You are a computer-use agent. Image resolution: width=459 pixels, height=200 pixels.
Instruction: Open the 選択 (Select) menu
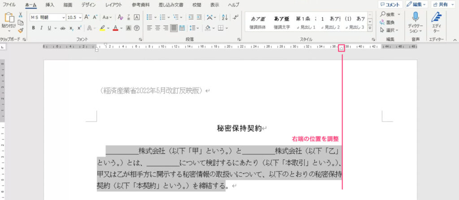390,30
